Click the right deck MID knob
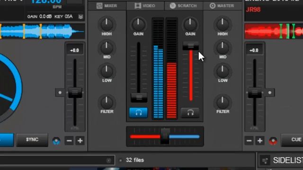 point(223,48)
